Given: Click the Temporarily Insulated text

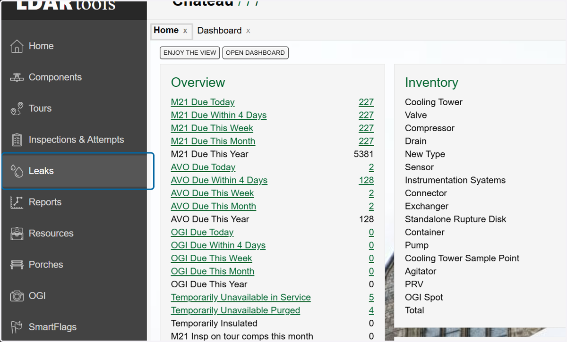Looking at the screenshot, I should [214, 324].
